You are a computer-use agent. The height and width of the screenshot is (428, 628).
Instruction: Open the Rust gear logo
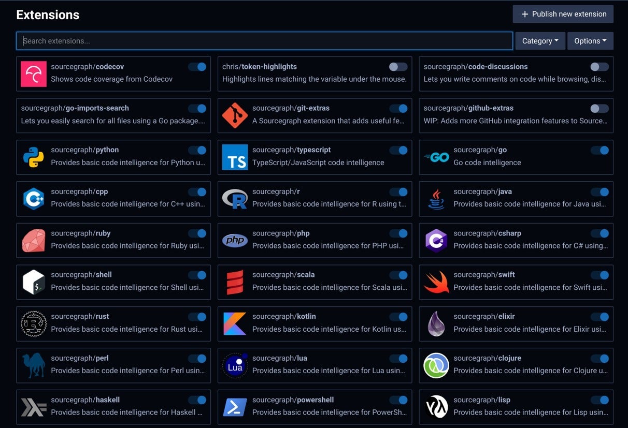(34, 324)
